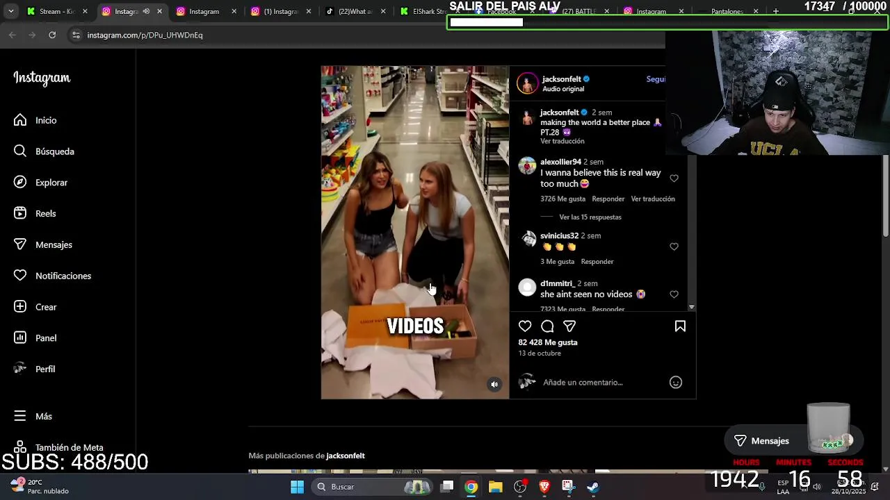The image size is (890, 500).
Task: Click 82 428 Me gusta count
Action: 547,342
